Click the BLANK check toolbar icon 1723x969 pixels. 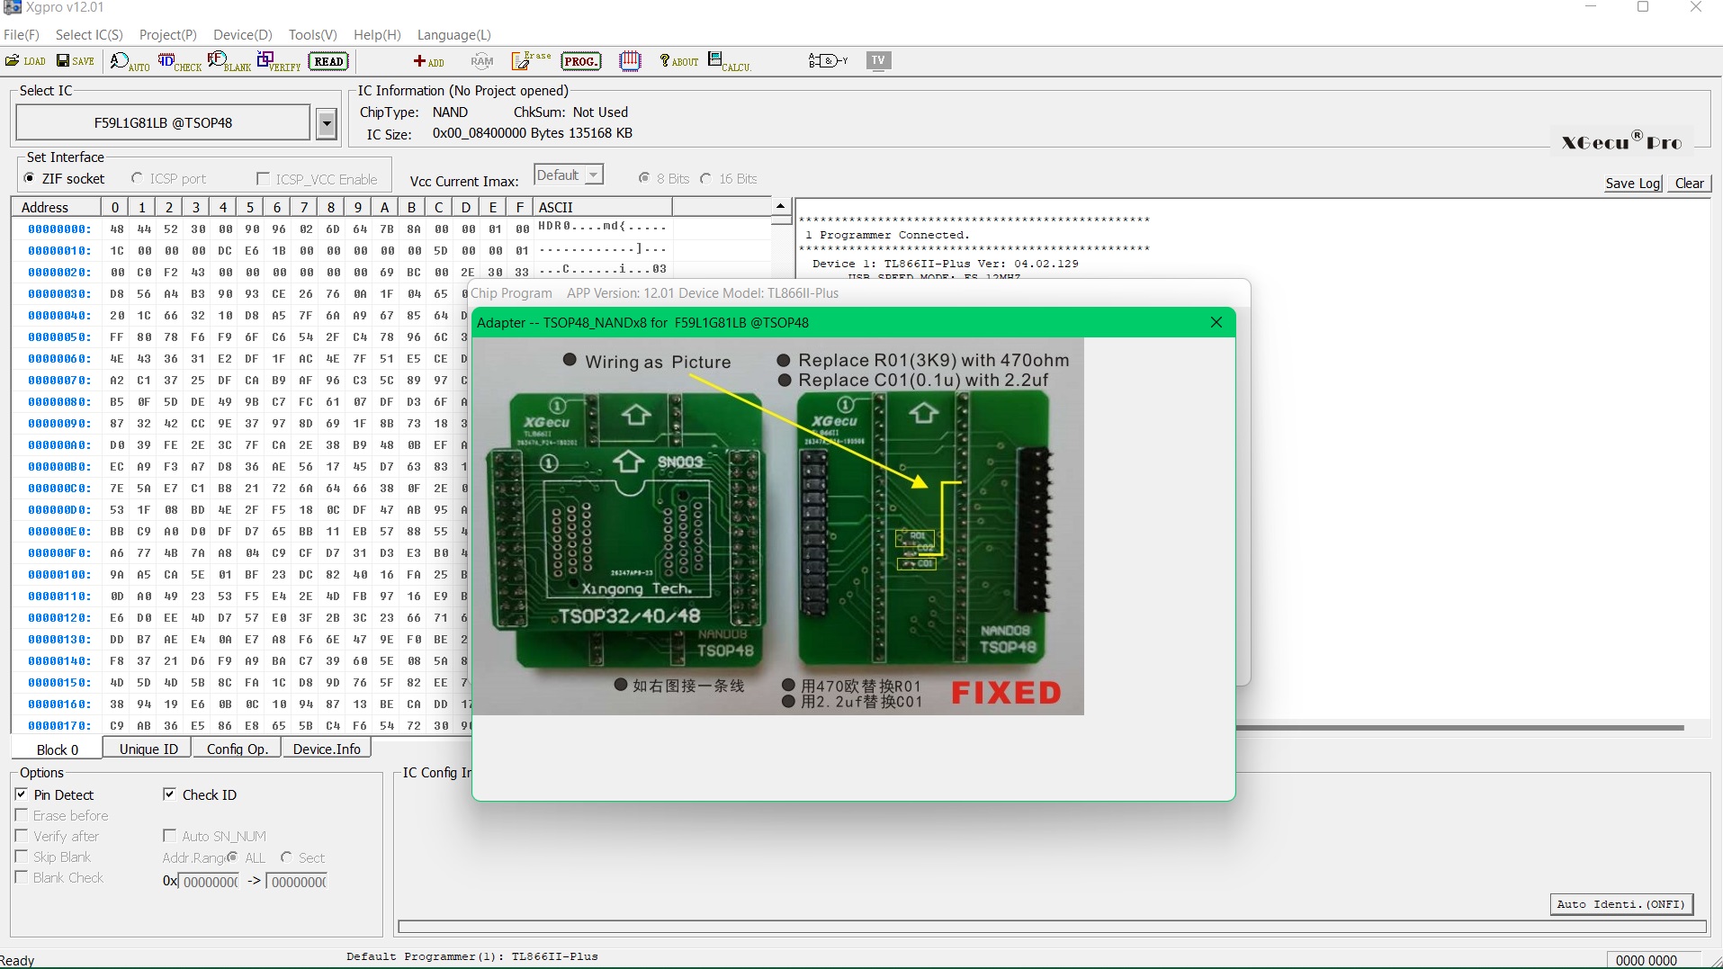pos(229,61)
